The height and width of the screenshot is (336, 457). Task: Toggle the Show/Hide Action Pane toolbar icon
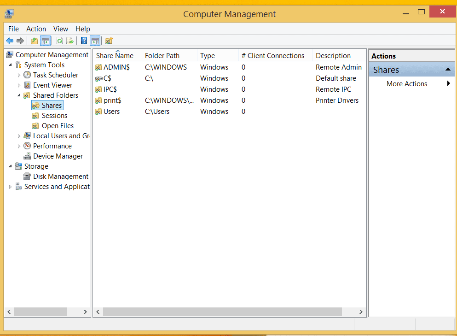point(95,41)
